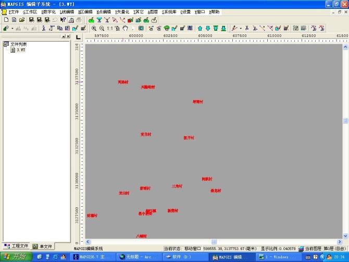349x262 pixels.
Task: Open the 矢量化 menu
Action: click(122, 12)
